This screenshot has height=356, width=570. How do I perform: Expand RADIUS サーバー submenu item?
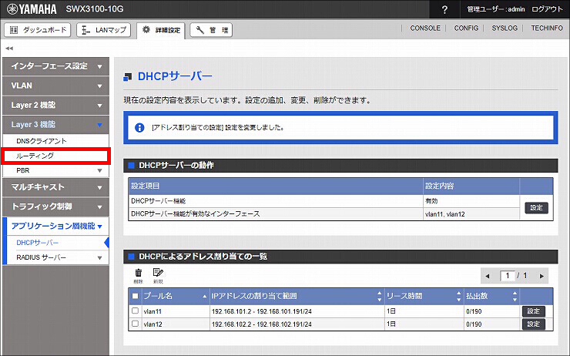pyautogui.click(x=58, y=257)
